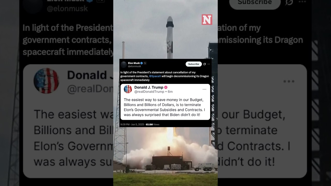Open three-dot menu on quoted Trump post
The width and height of the screenshot is (331, 186).
coord(204,89)
